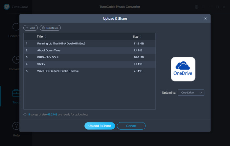Click the Upload & Share button
This screenshot has height=146, width=230.
(100, 126)
